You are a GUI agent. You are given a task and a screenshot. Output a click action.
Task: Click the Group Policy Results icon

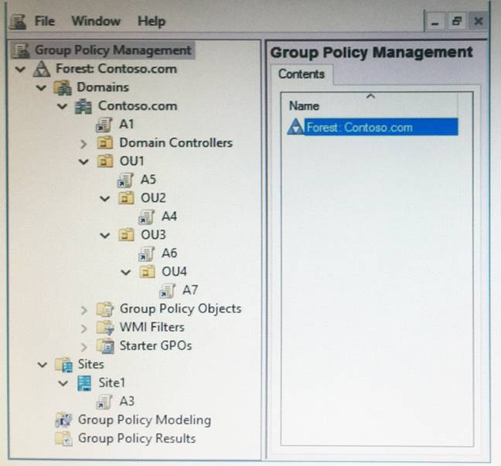point(64,439)
